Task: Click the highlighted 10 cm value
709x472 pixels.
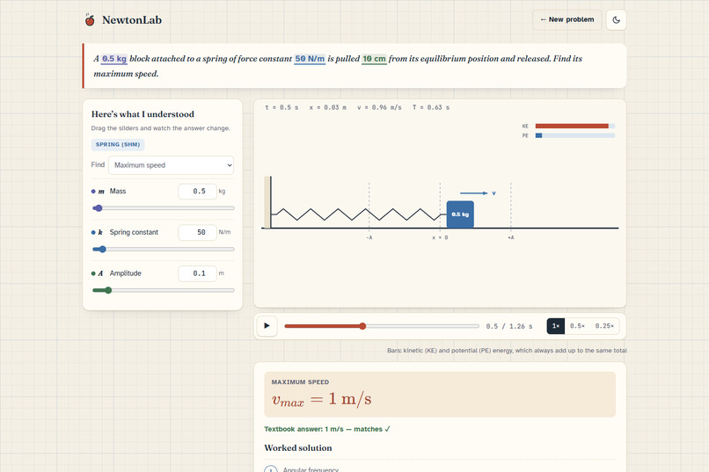Action: coord(374,59)
